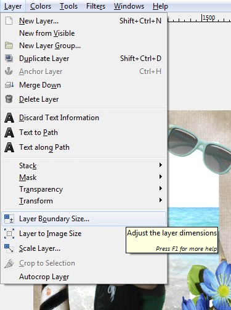Open the Mask submenu label
The height and width of the screenshot is (310, 231).
[28, 177]
